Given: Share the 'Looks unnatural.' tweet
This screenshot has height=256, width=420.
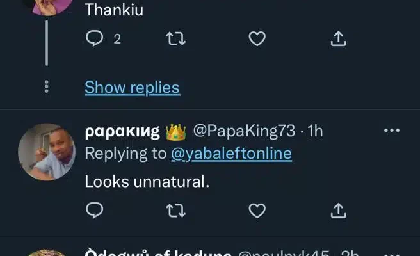Looking at the screenshot, I should [x=339, y=210].
